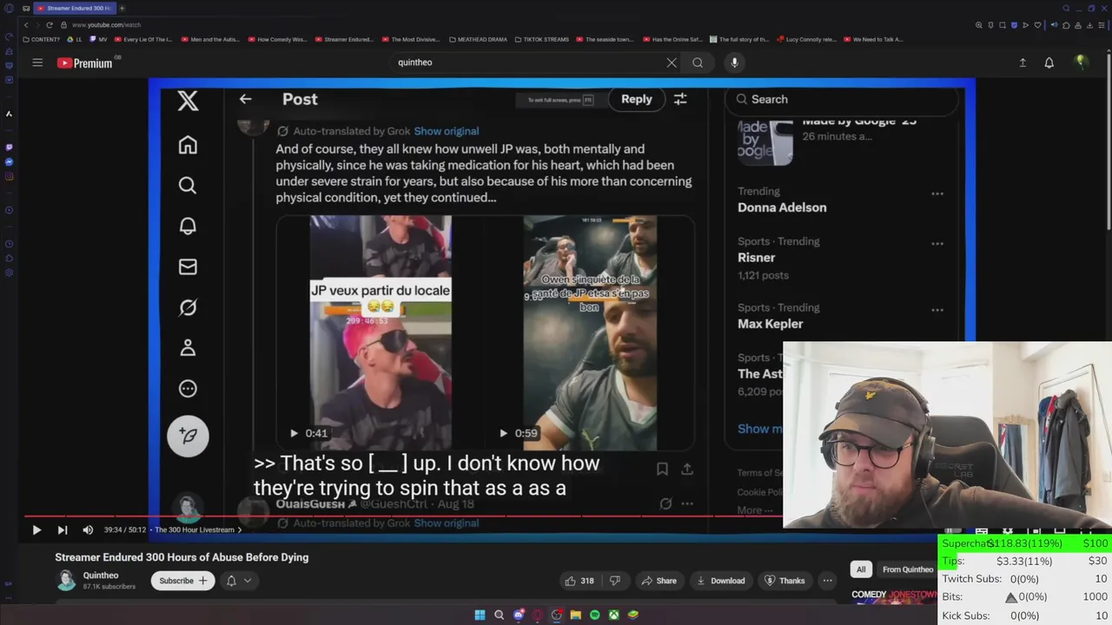Open the MEATHEAD DRAMA bookmarks folder
The height and width of the screenshot is (625, 1112).
point(478,39)
